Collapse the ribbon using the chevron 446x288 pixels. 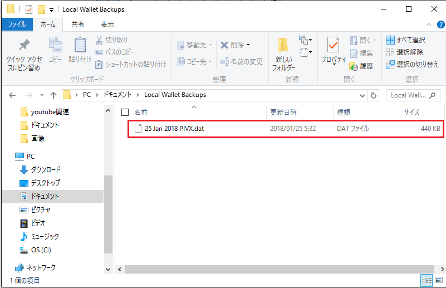click(428, 25)
